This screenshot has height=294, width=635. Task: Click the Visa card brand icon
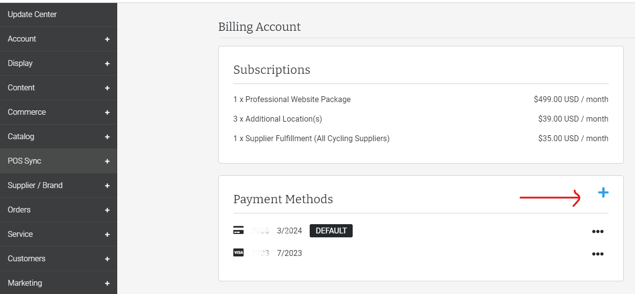click(x=238, y=253)
